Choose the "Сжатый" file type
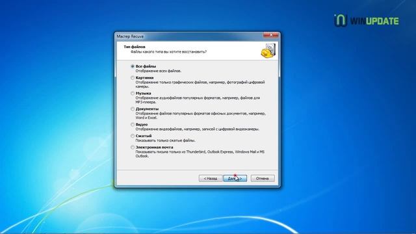 tap(133, 136)
